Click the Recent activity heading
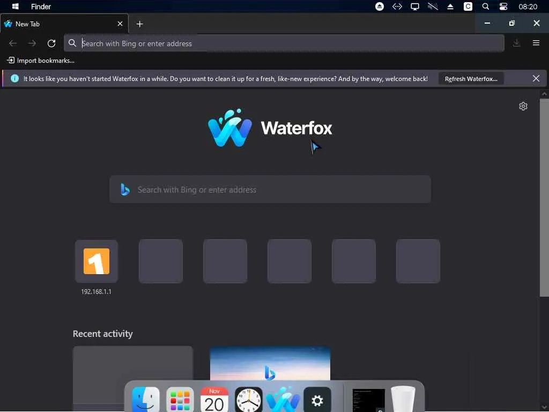This screenshot has height=412, width=549. tap(102, 334)
